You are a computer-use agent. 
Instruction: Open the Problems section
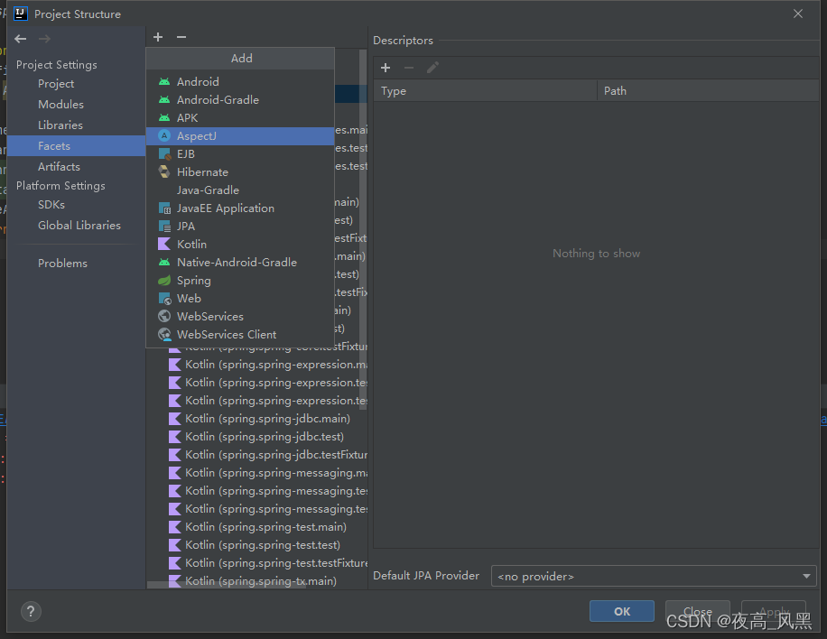[x=76, y=263]
